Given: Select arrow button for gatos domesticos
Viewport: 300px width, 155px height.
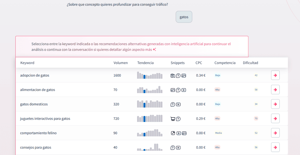Looking at the screenshot, I should 275,104.
